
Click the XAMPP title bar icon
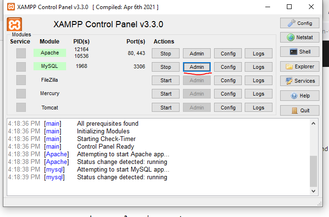pos(11,7)
